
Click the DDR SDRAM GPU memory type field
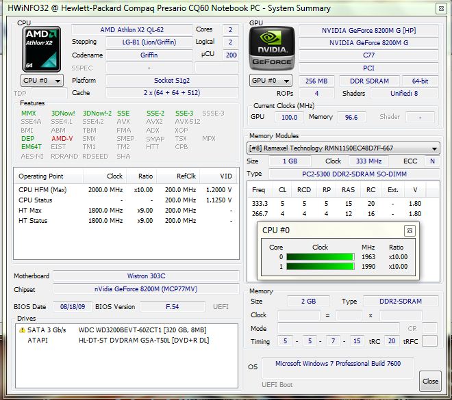tap(369, 81)
